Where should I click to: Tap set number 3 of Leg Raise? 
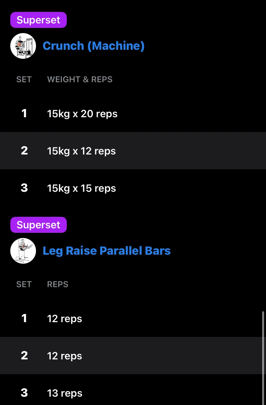pyautogui.click(x=24, y=393)
